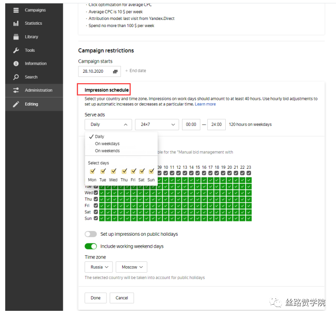
Task: Uncheck Thu in Select days
Action: click(x=124, y=171)
